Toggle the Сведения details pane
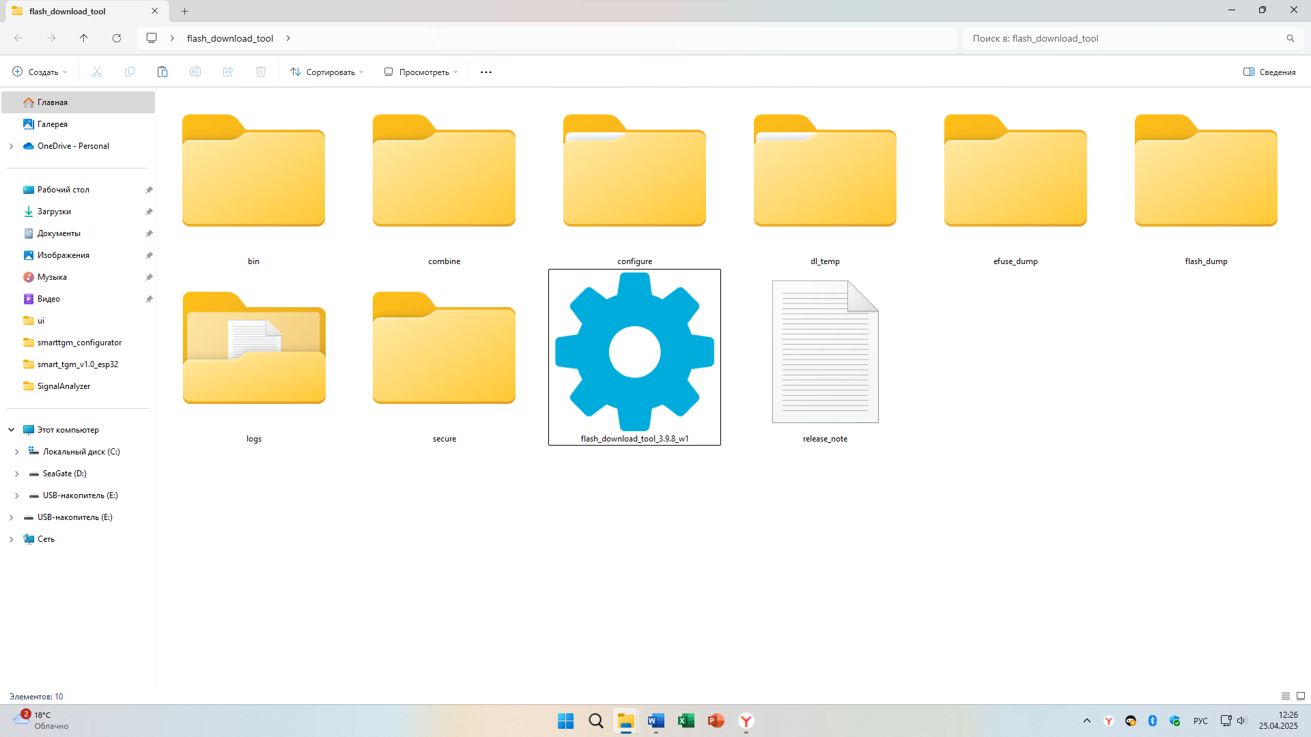Image resolution: width=1311 pixels, height=737 pixels. [1269, 72]
